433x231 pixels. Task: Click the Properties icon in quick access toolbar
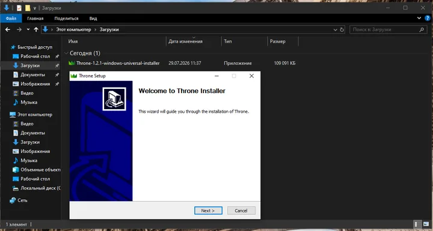click(19, 8)
